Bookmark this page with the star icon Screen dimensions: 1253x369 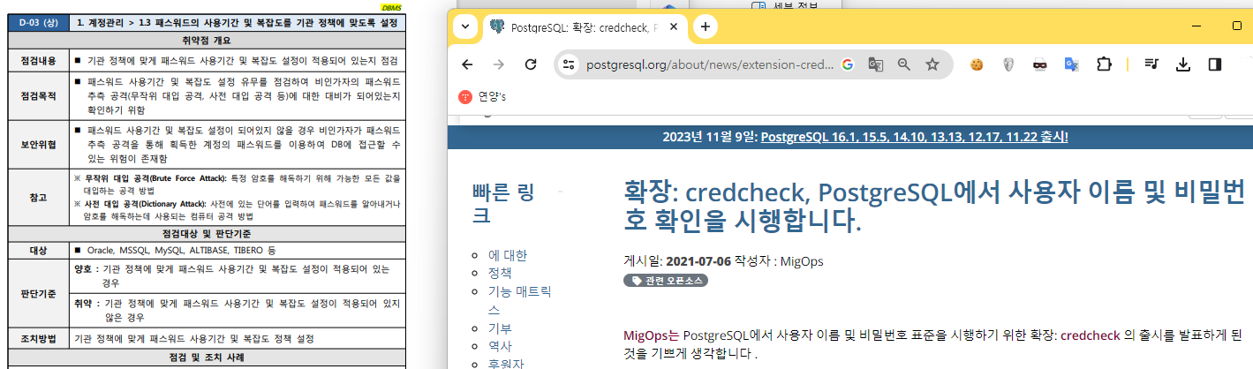pos(932,64)
